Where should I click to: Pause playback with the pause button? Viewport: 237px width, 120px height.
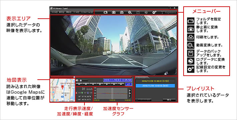100,84
